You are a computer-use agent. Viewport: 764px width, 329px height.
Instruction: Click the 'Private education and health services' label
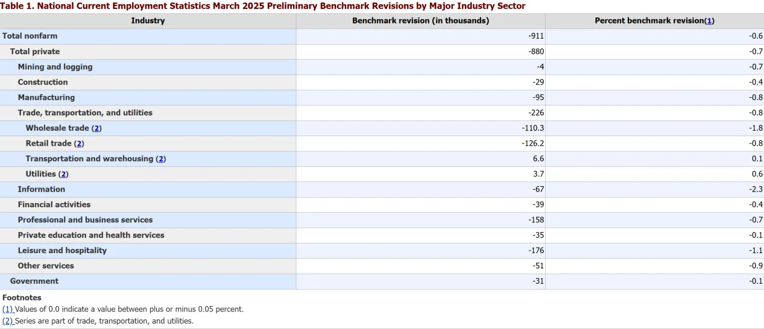coord(91,236)
